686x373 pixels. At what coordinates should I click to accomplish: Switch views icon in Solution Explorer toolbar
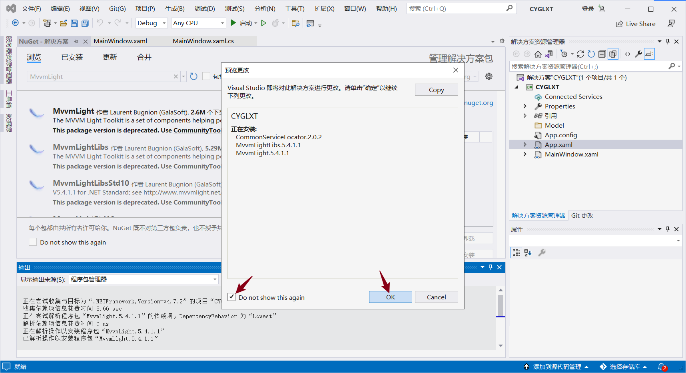click(549, 54)
